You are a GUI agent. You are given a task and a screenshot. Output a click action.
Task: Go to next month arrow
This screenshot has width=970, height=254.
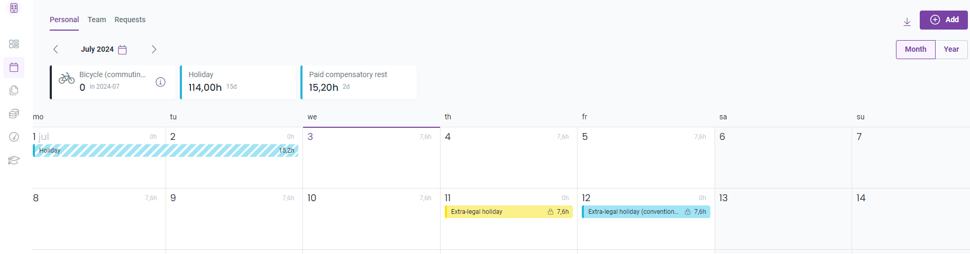[x=154, y=49]
